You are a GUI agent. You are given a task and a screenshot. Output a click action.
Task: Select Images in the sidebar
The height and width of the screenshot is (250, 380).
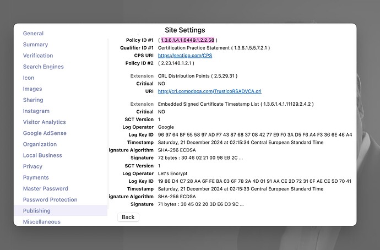[32, 89]
